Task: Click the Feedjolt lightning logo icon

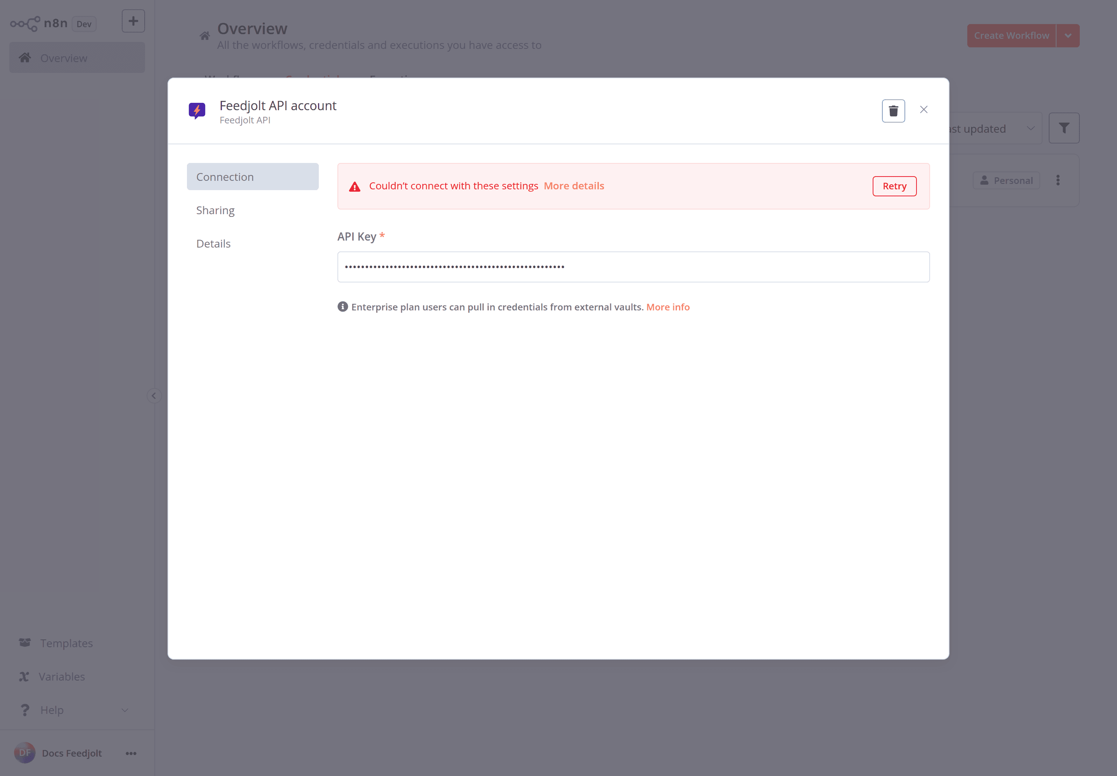Action: tap(197, 111)
